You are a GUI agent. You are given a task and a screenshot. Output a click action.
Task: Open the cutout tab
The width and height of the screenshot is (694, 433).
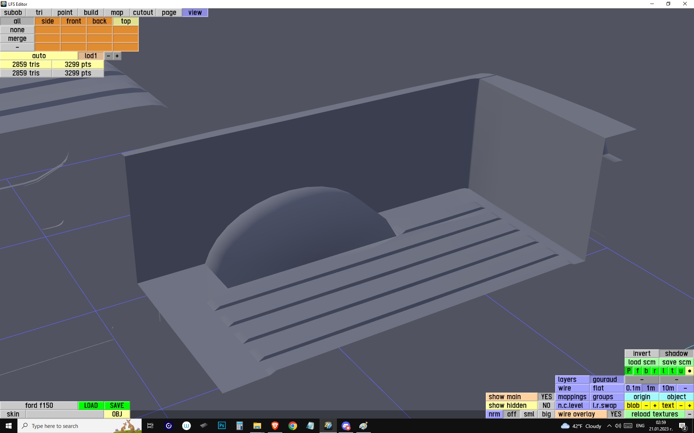[x=143, y=12]
